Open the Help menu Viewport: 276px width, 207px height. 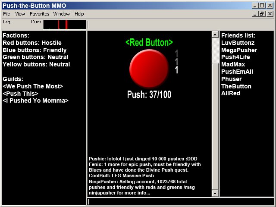click(79, 14)
